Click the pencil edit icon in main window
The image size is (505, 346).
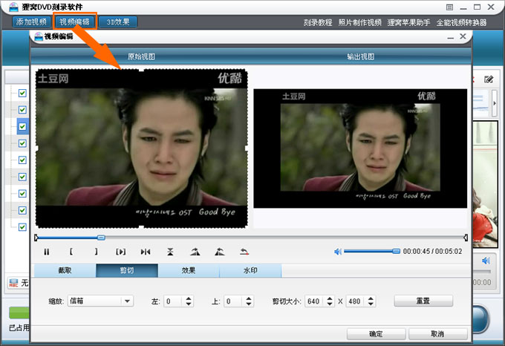pyautogui.click(x=489, y=79)
